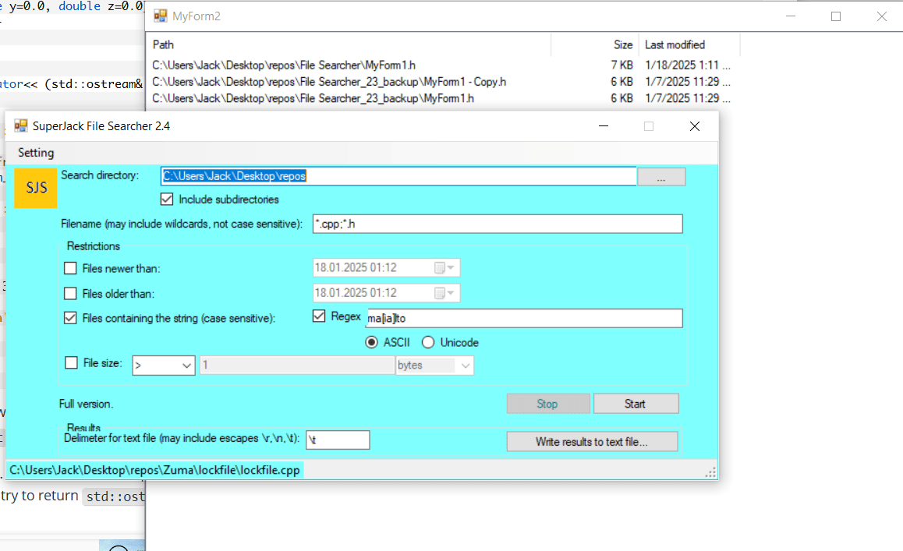The width and height of the screenshot is (903, 551).
Task: Open calendar picker for Files newer than
Action: (444, 268)
